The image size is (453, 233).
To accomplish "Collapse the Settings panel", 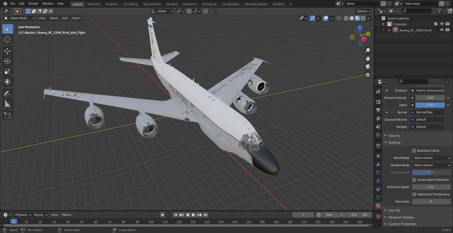I will (x=394, y=142).
